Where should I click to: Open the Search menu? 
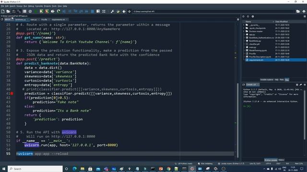coord(12,6)
